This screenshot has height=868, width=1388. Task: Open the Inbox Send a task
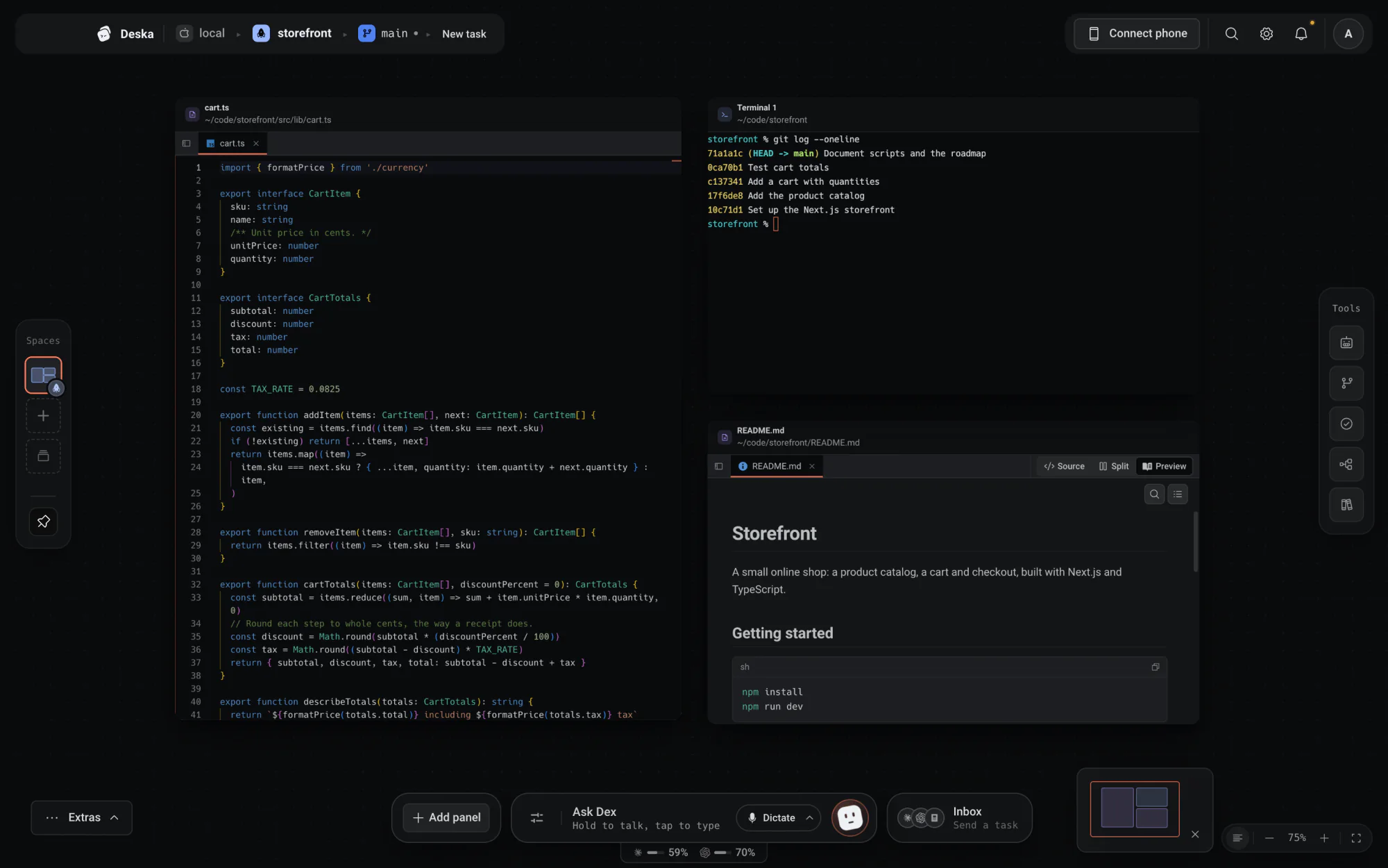(960, 818)
